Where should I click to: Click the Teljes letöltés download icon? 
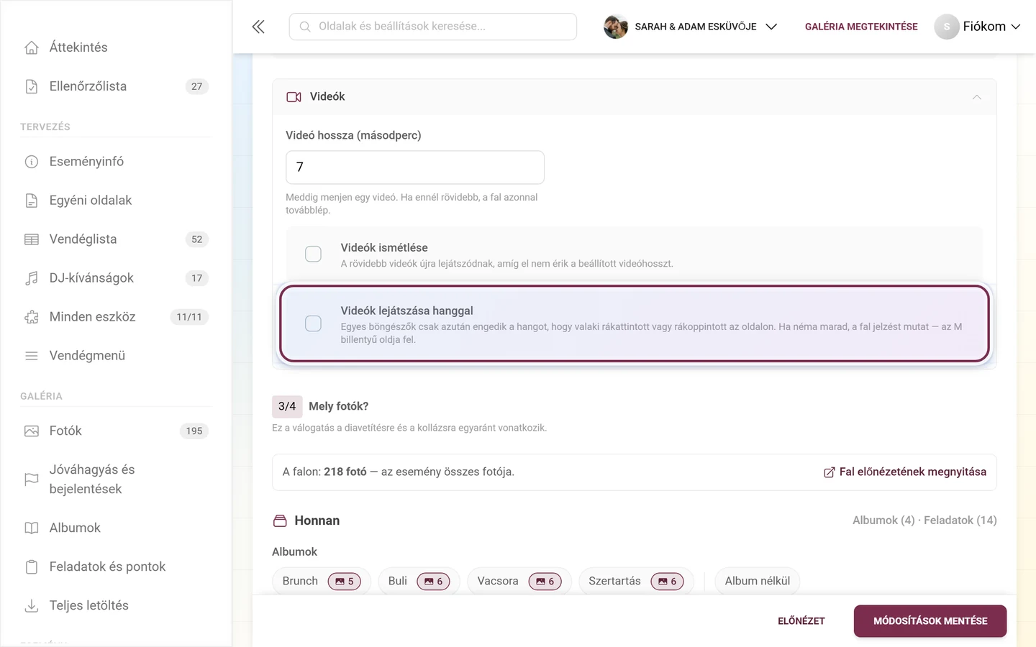(x=32, y=606)
